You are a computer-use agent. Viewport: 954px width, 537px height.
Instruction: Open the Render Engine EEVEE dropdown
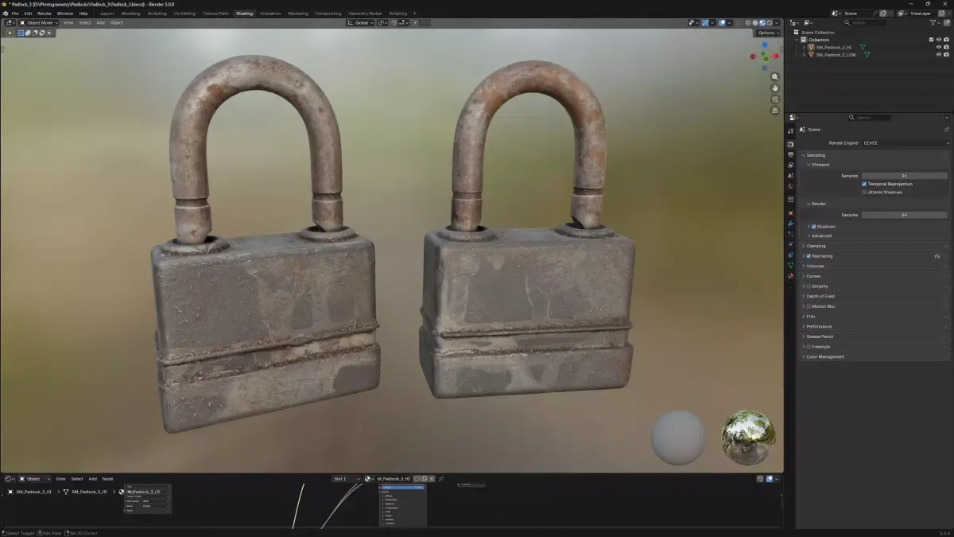(906, 143)
